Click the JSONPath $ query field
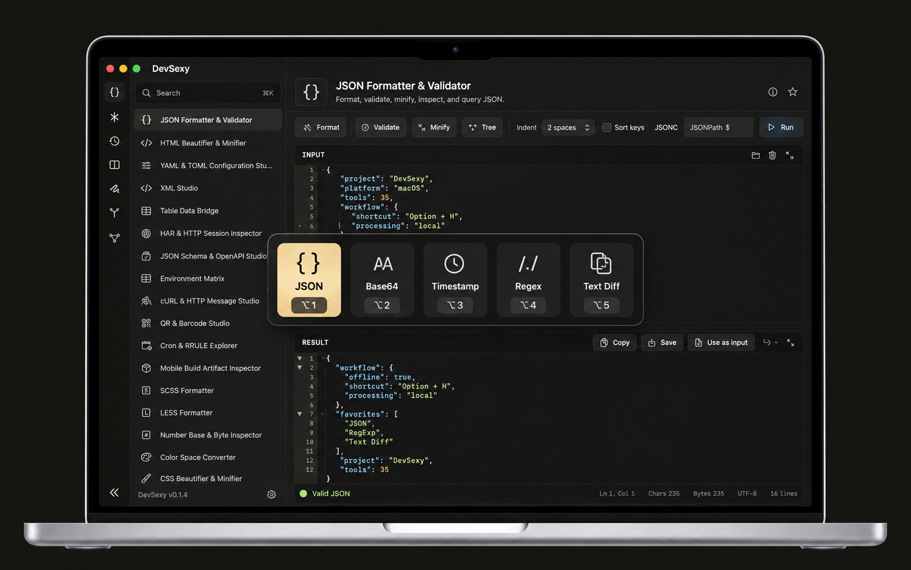911x570 pixels. [x=718, y=128]
